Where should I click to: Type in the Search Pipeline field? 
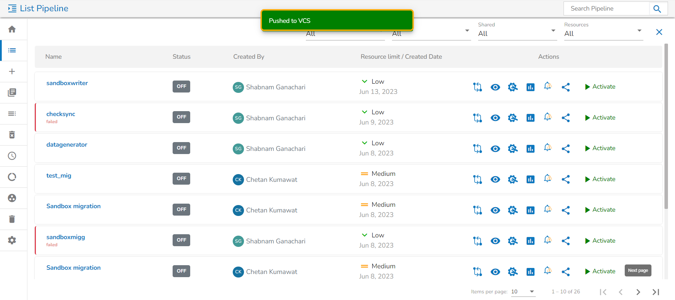pyautogui.click(x=606, y=9)
